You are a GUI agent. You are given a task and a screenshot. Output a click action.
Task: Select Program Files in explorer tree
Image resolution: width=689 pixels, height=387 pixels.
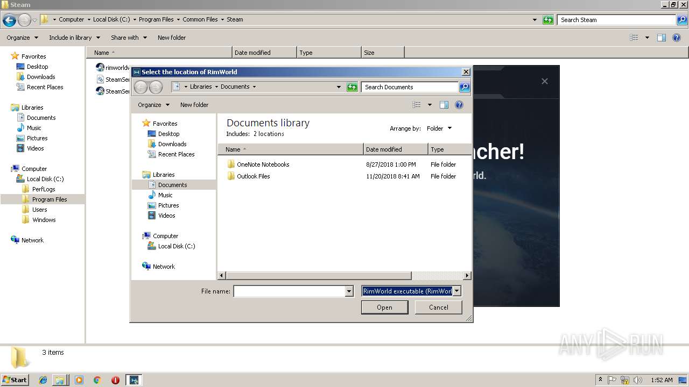(x=50, y=199)
